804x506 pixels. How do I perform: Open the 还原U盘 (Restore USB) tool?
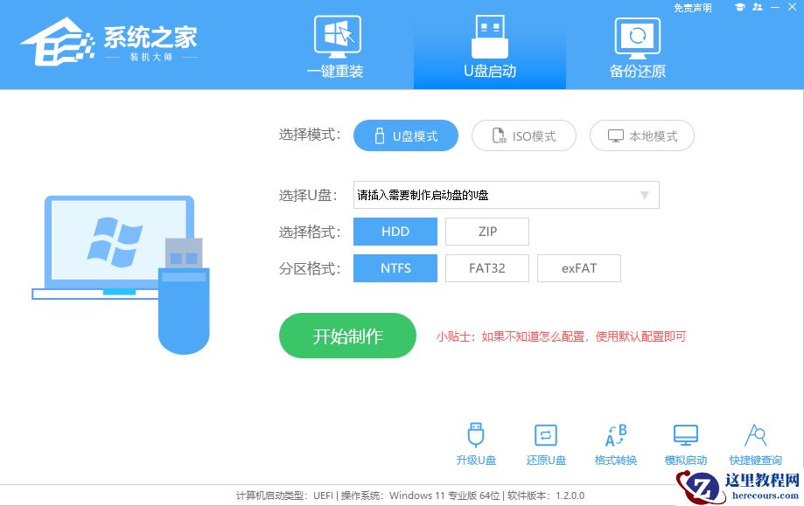coord(545,441)
